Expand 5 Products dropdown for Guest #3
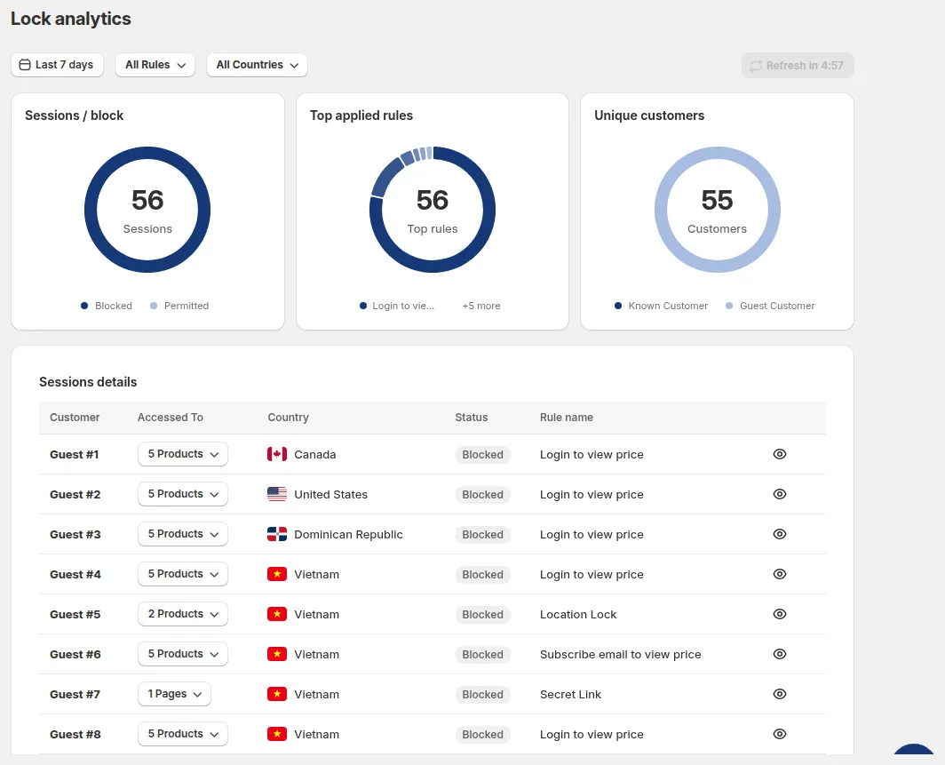 click(x=183, y=534)
